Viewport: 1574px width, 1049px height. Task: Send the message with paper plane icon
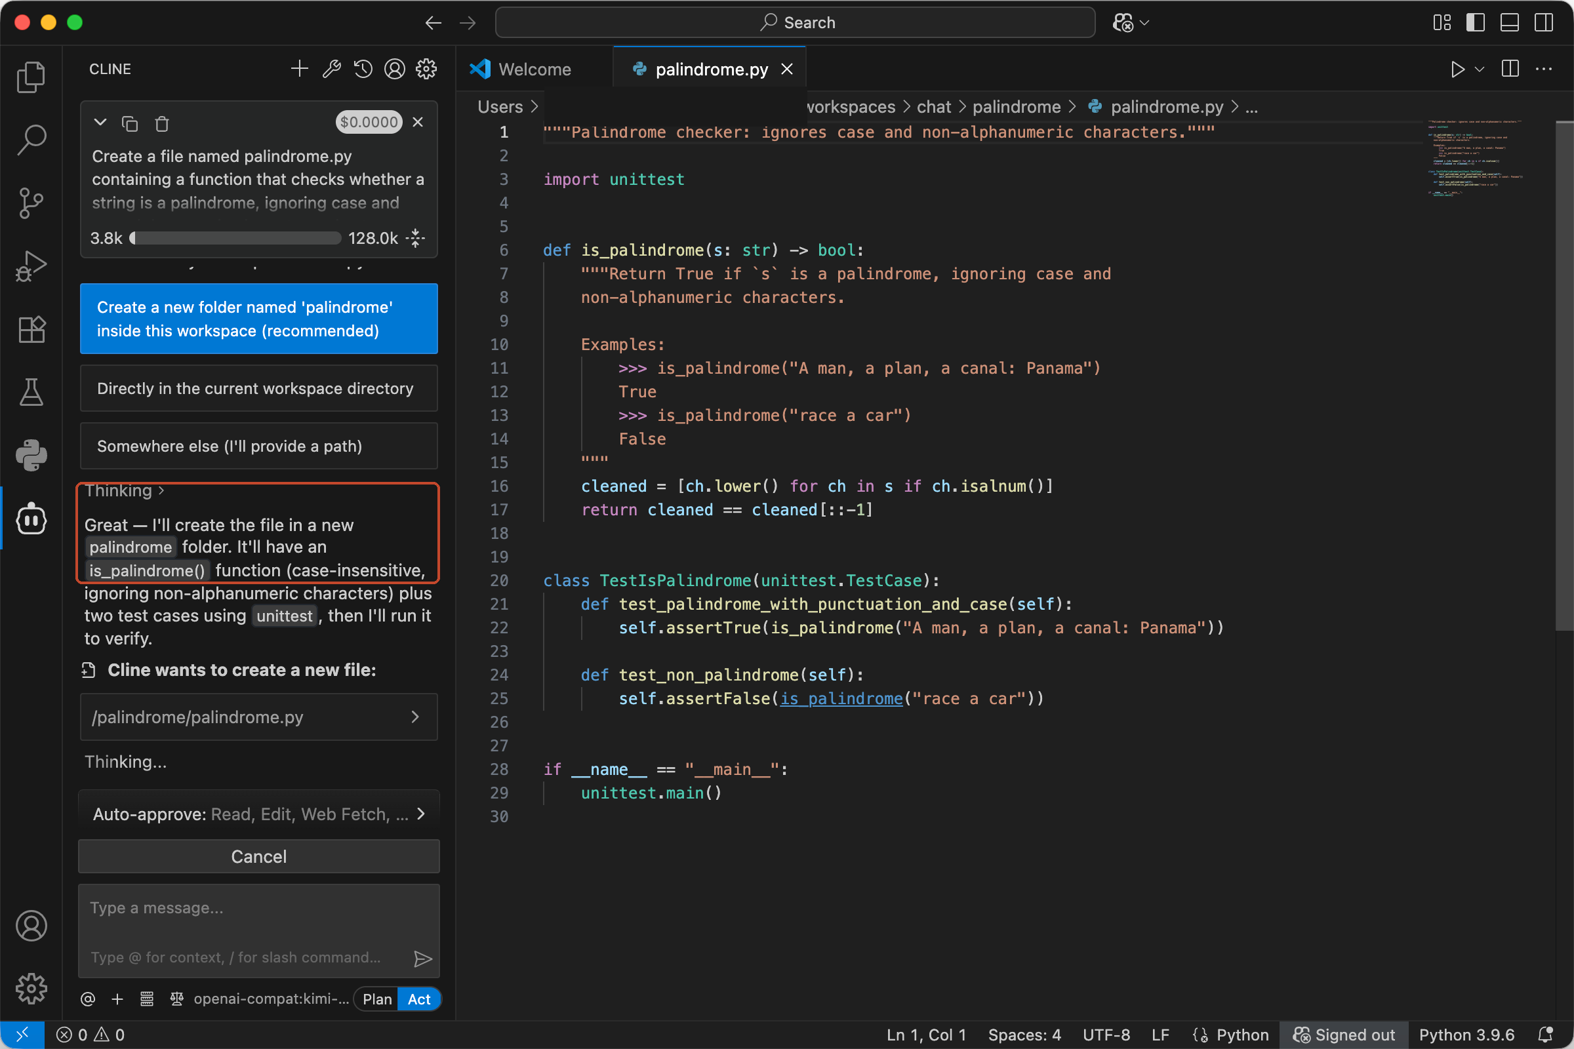(x=422, y=958)
